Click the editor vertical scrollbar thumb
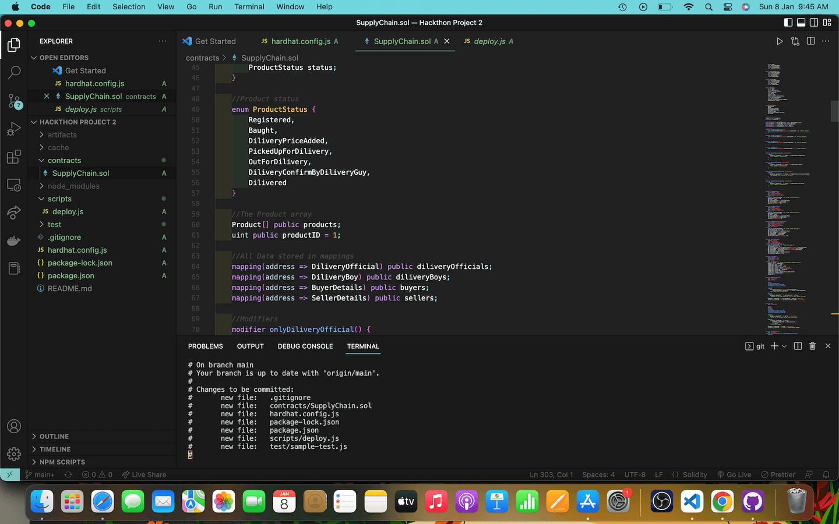Screen dimensions: 839x524 click(x=834, y=111)
